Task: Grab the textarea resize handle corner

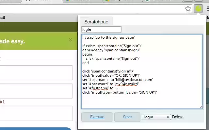Action: click(x=201, y=107)
